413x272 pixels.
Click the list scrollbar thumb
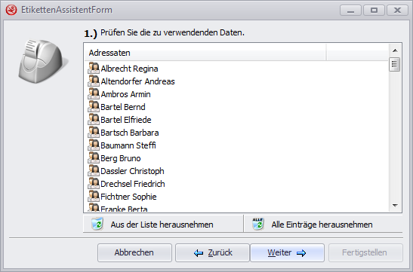395,64
